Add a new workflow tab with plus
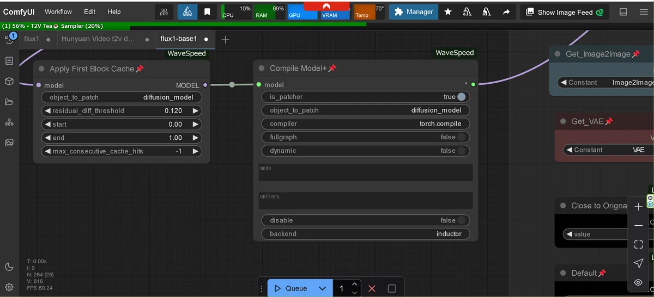654x297 pixels. (x=226, y=39)
